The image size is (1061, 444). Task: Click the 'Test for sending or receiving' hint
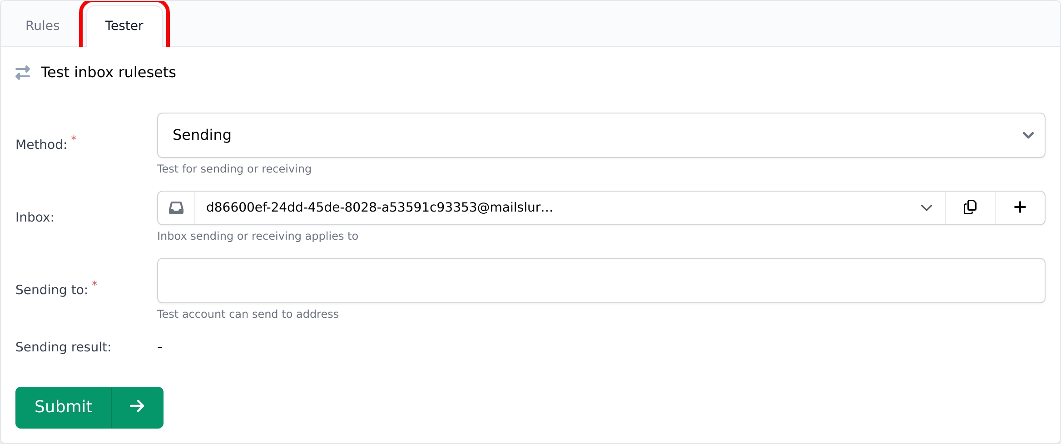point(234,169)
